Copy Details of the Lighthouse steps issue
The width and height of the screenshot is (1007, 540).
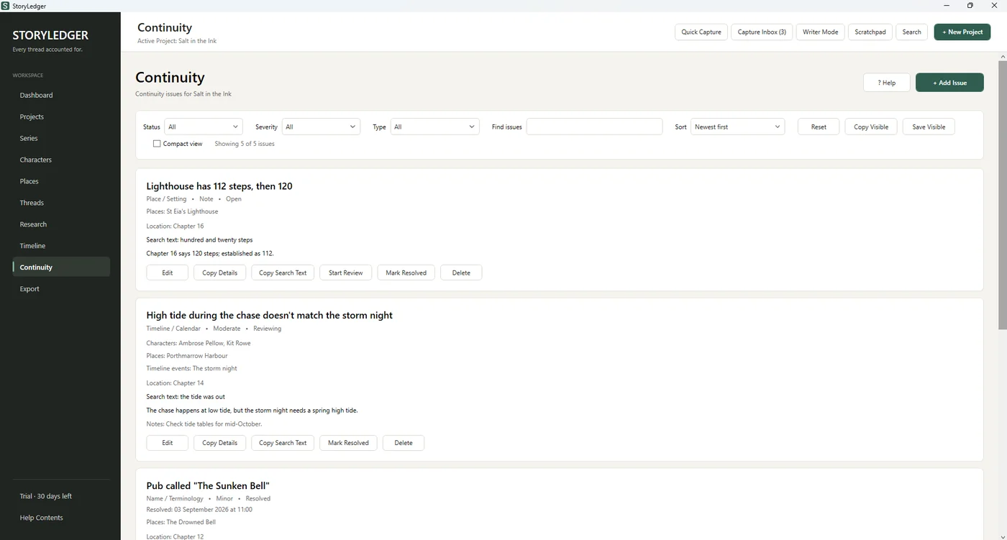point(219,273)
